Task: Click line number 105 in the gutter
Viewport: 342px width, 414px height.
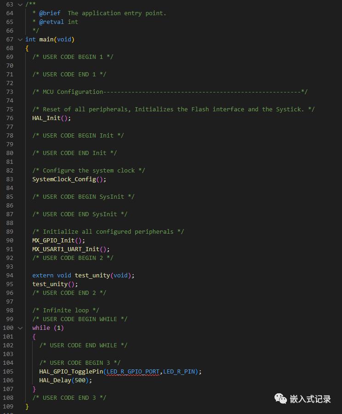Action: (8, 372)
